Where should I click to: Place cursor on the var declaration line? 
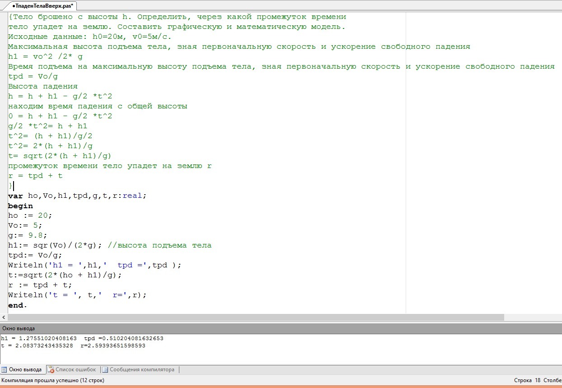(x=78, y=196)
